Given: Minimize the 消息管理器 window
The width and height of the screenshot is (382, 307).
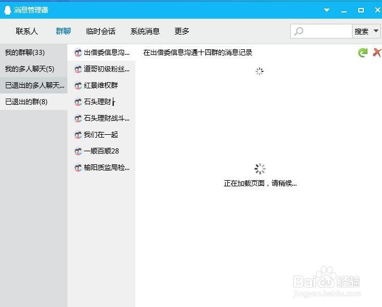Looking at the screenshot, I should (344, 11).
